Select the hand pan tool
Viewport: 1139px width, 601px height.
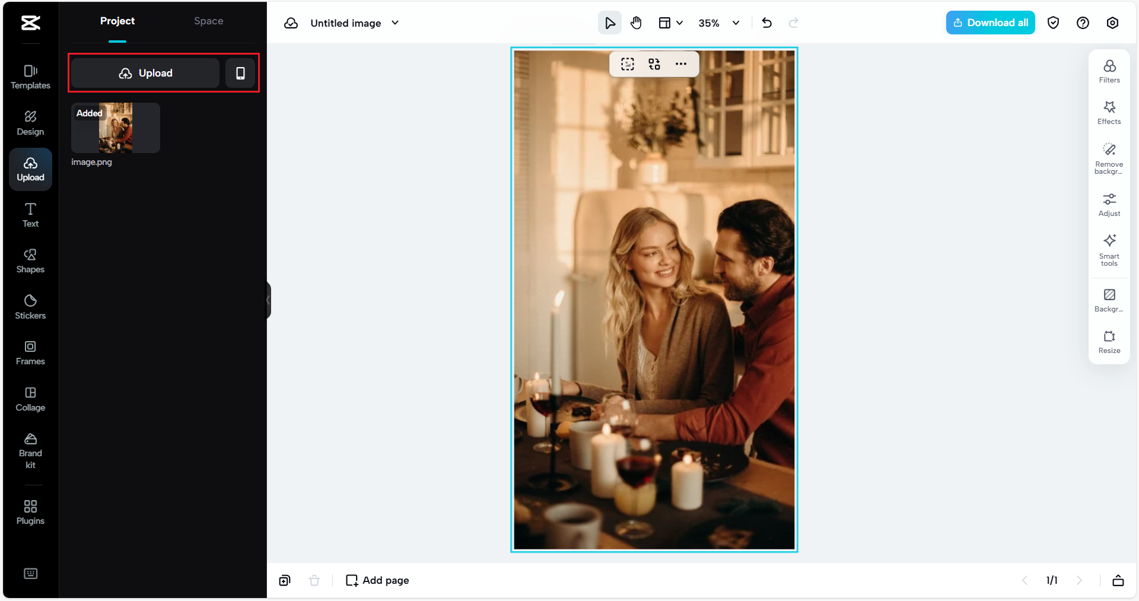pyautogui.click(x=635, y=23)
